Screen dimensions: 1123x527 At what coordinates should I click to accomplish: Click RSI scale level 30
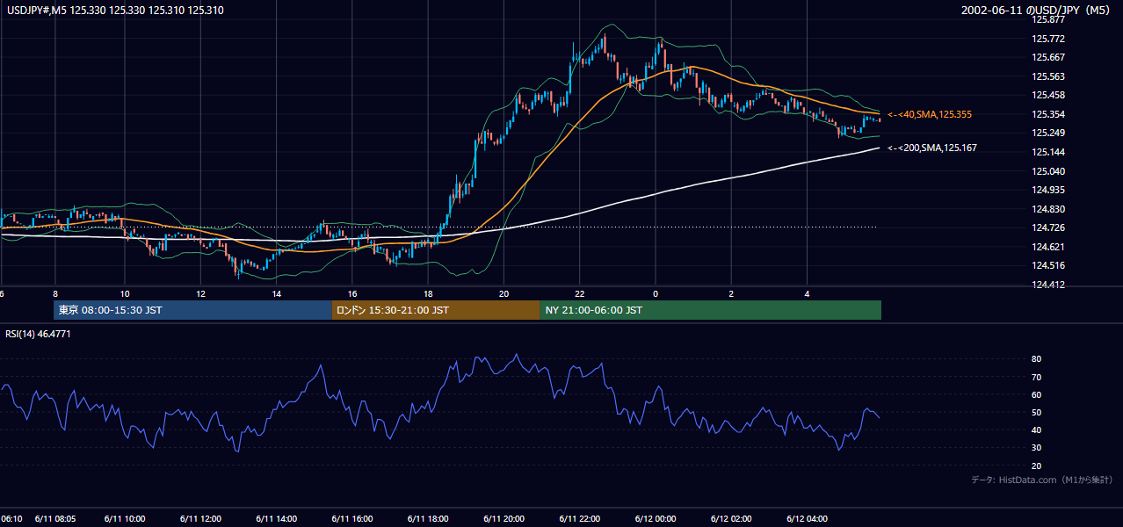[x=1036, y=448]
